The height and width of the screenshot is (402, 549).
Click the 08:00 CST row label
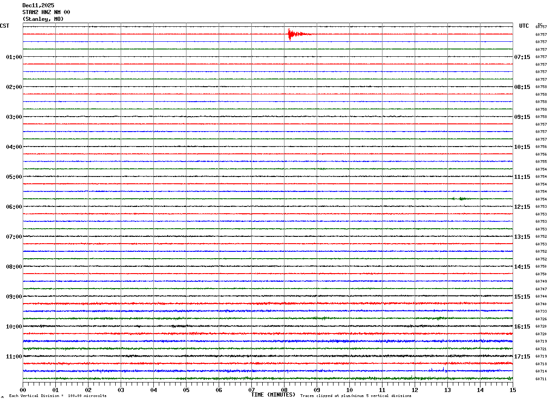tap(14, 266)
